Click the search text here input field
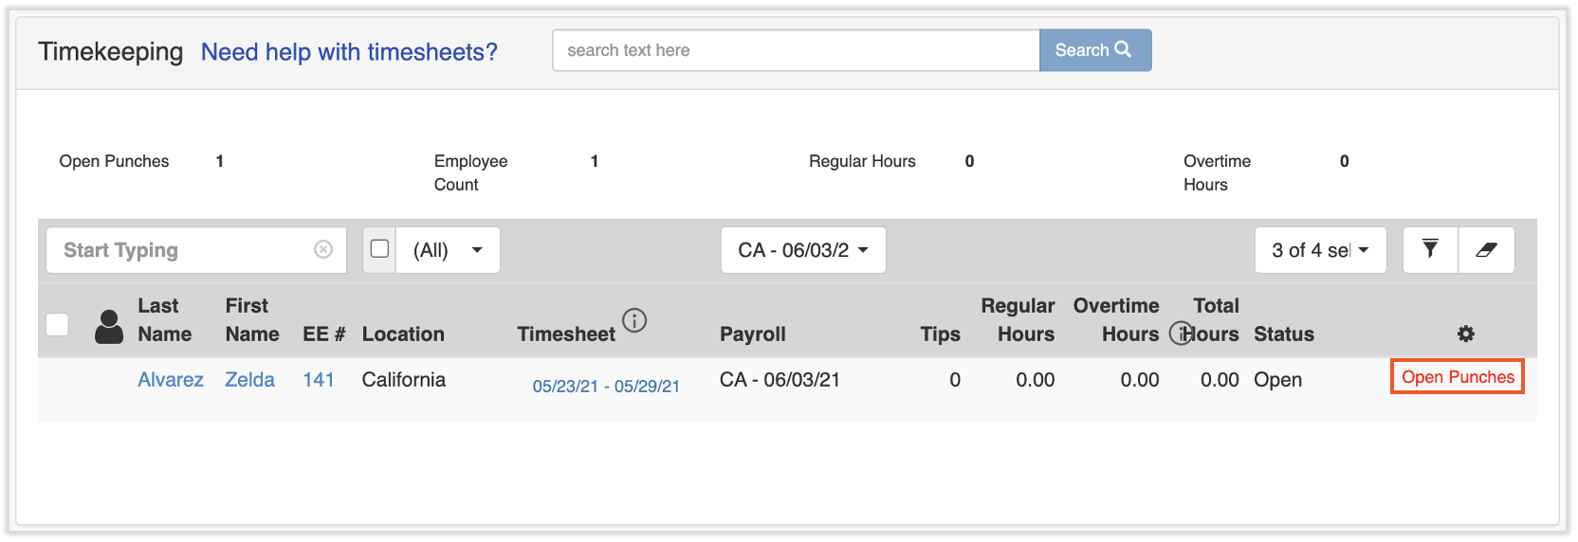Viewport: 1578px width, 542px height. [x=795, y=50]
